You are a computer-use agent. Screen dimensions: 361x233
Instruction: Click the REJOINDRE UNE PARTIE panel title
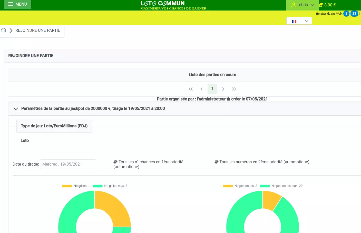31,56
